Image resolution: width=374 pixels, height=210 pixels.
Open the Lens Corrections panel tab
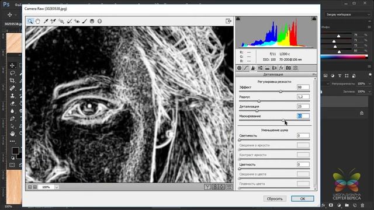coord(274,68)
